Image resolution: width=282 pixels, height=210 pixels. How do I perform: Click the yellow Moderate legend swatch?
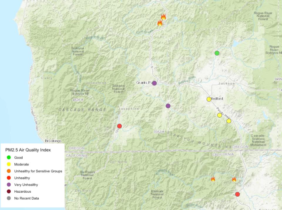[x=9, y=164]
